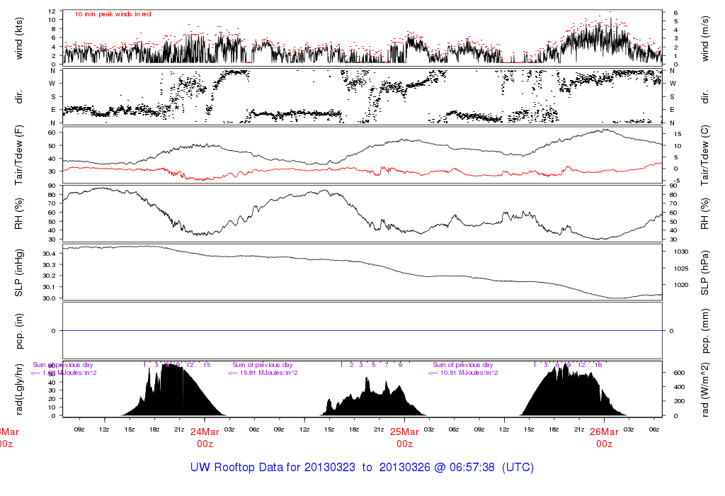Click the red '25Mar' date label

coord(404,432)
